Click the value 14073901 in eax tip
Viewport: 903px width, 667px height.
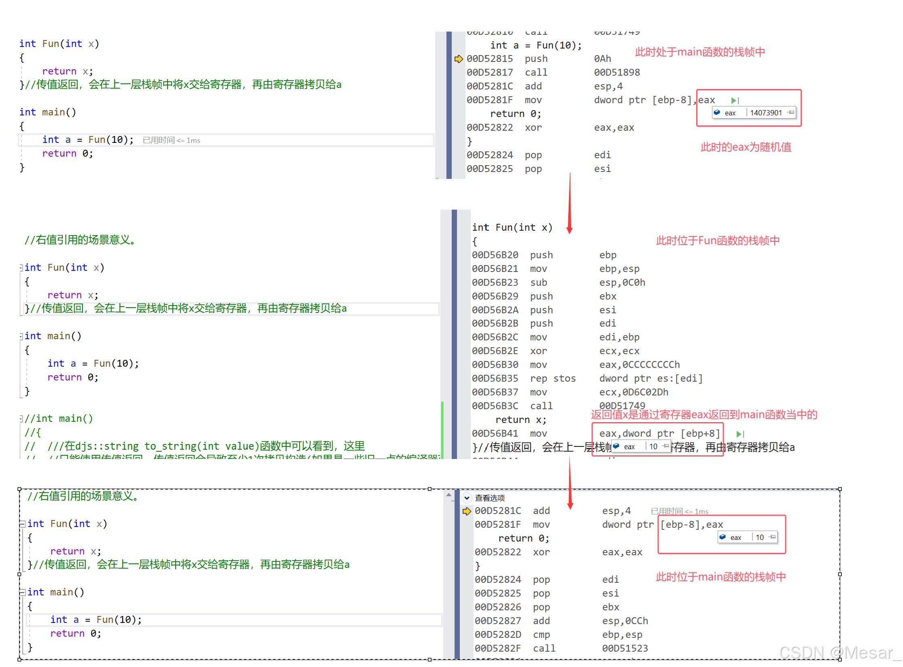coord(766,113)
